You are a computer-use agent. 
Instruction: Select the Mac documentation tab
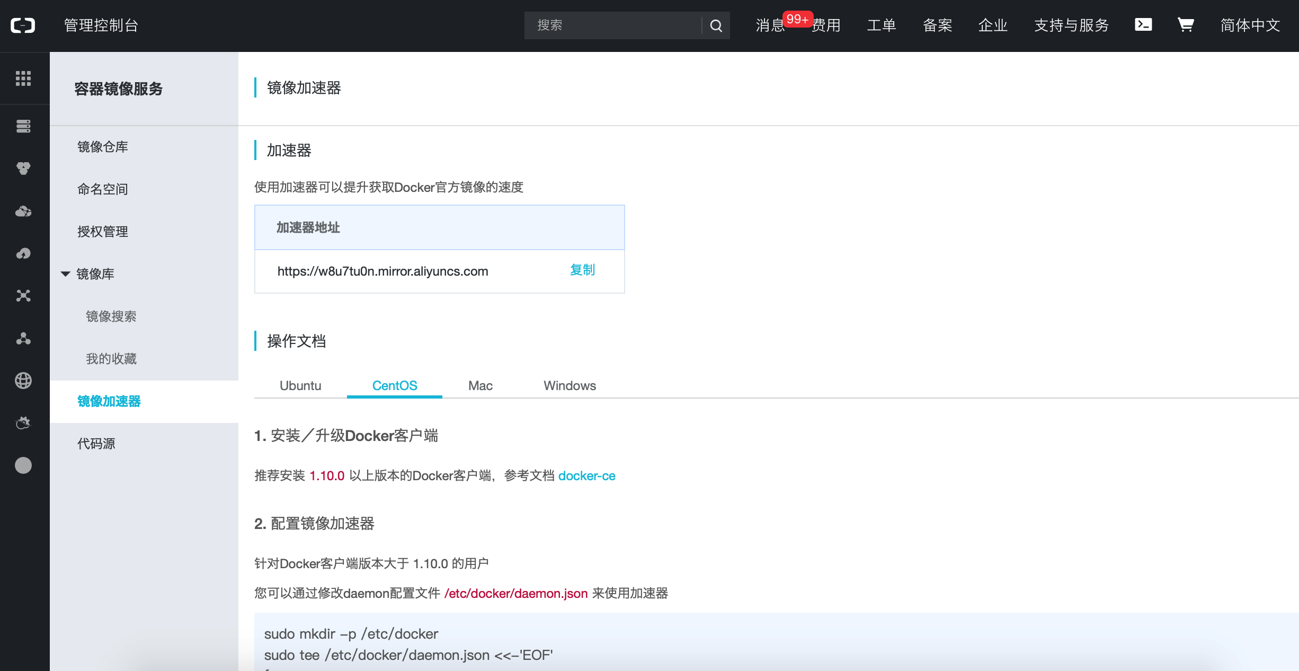[480, 385]
